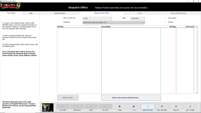Image resolution: width=201 pixels, height=113 pixels.
Task: Edit the current record
Action: pyautogui.click(x=162, y=106)
